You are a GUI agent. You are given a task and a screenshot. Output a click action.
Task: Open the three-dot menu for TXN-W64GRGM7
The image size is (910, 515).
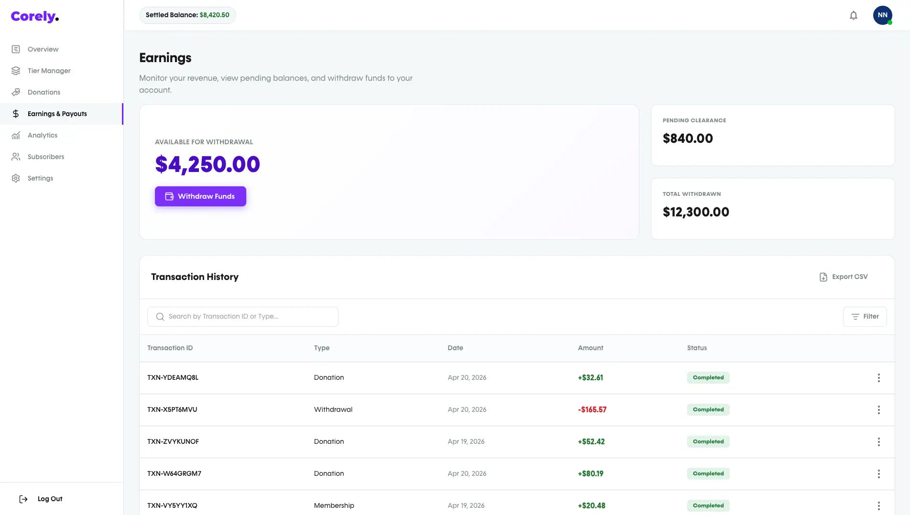coord(878,474)
